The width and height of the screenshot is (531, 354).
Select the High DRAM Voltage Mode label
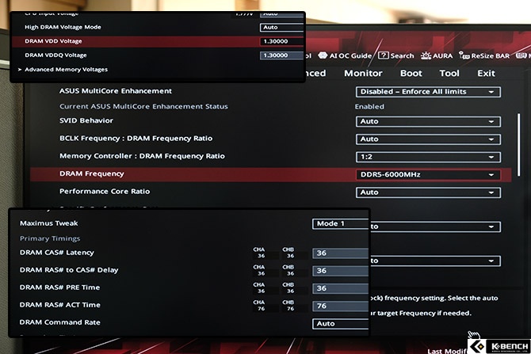pyautogui.click(x=63, y=27)
